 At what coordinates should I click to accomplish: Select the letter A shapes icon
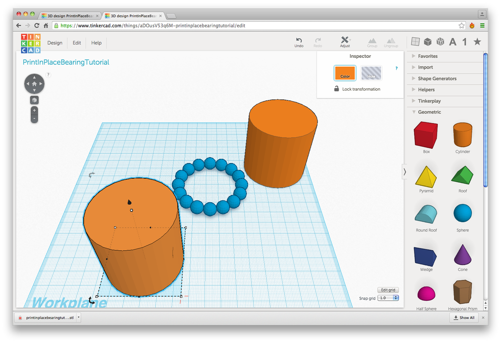(x=453, y=42)
